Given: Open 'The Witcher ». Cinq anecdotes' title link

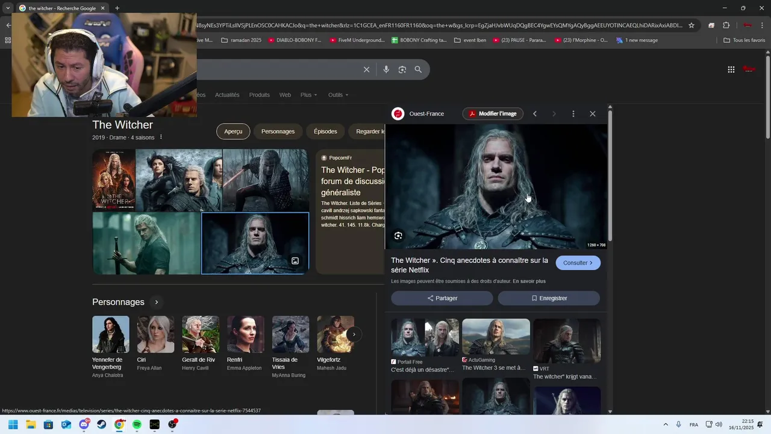Looking at the screenshot, I should pyautogui.click(x=469, y=265).
